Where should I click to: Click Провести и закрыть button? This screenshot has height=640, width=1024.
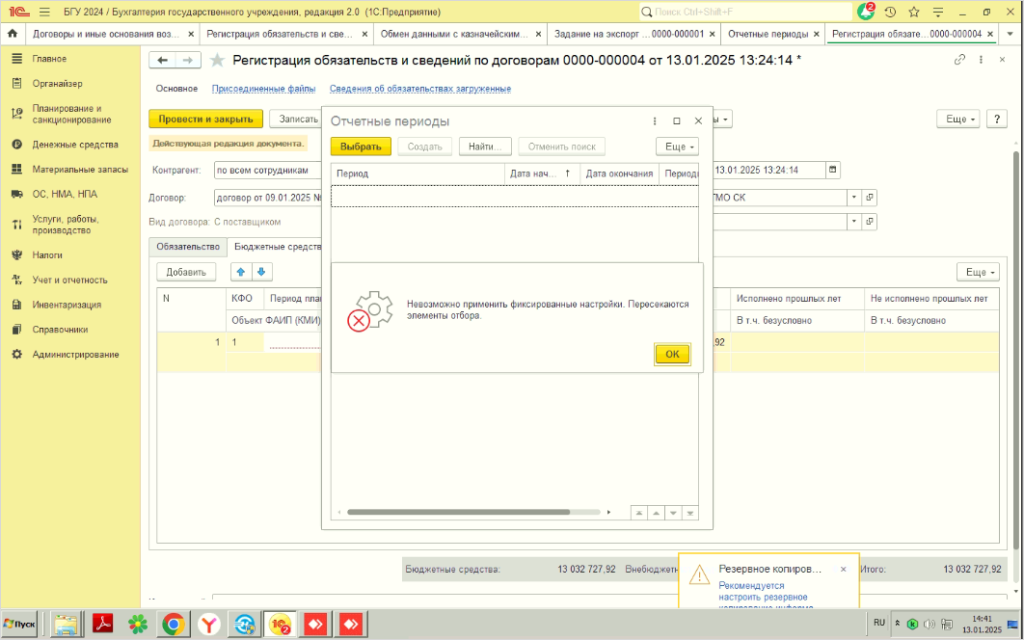[x=205, y=119]
